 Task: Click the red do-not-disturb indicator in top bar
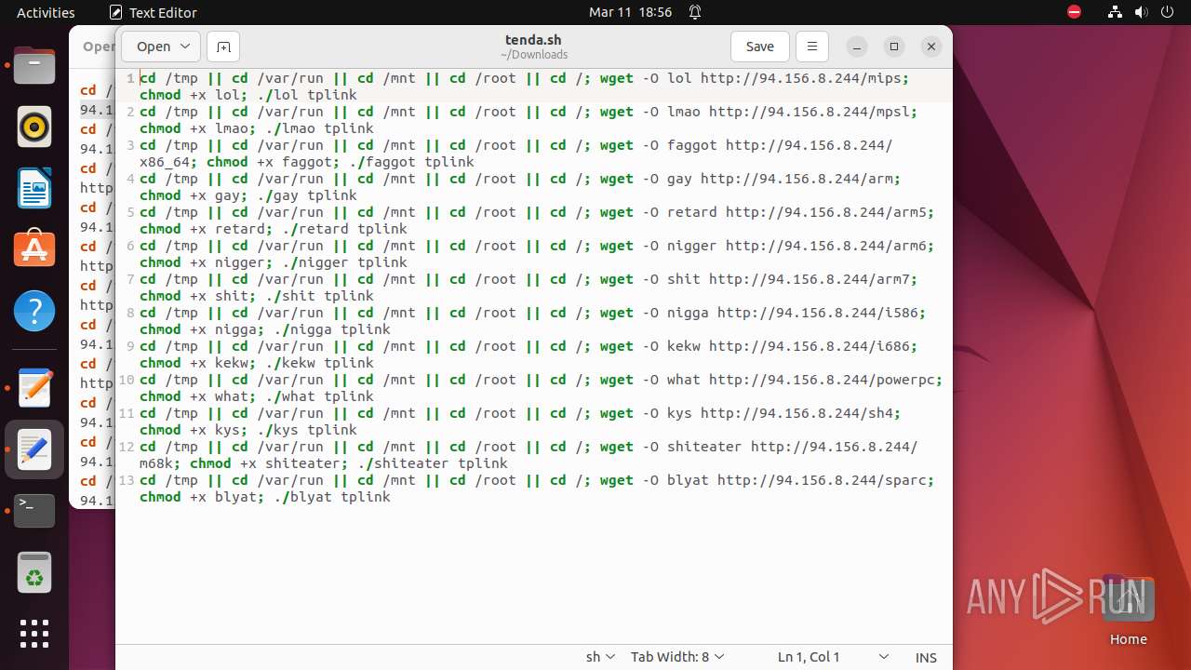[x=1075, y=12]
